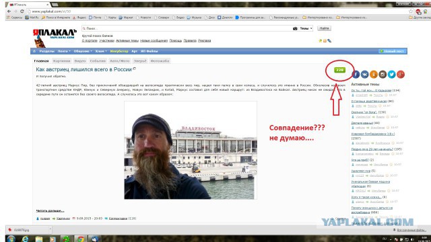
Task: Share via the VK icon
Action: pyautogui.click(x=365, y=75)
